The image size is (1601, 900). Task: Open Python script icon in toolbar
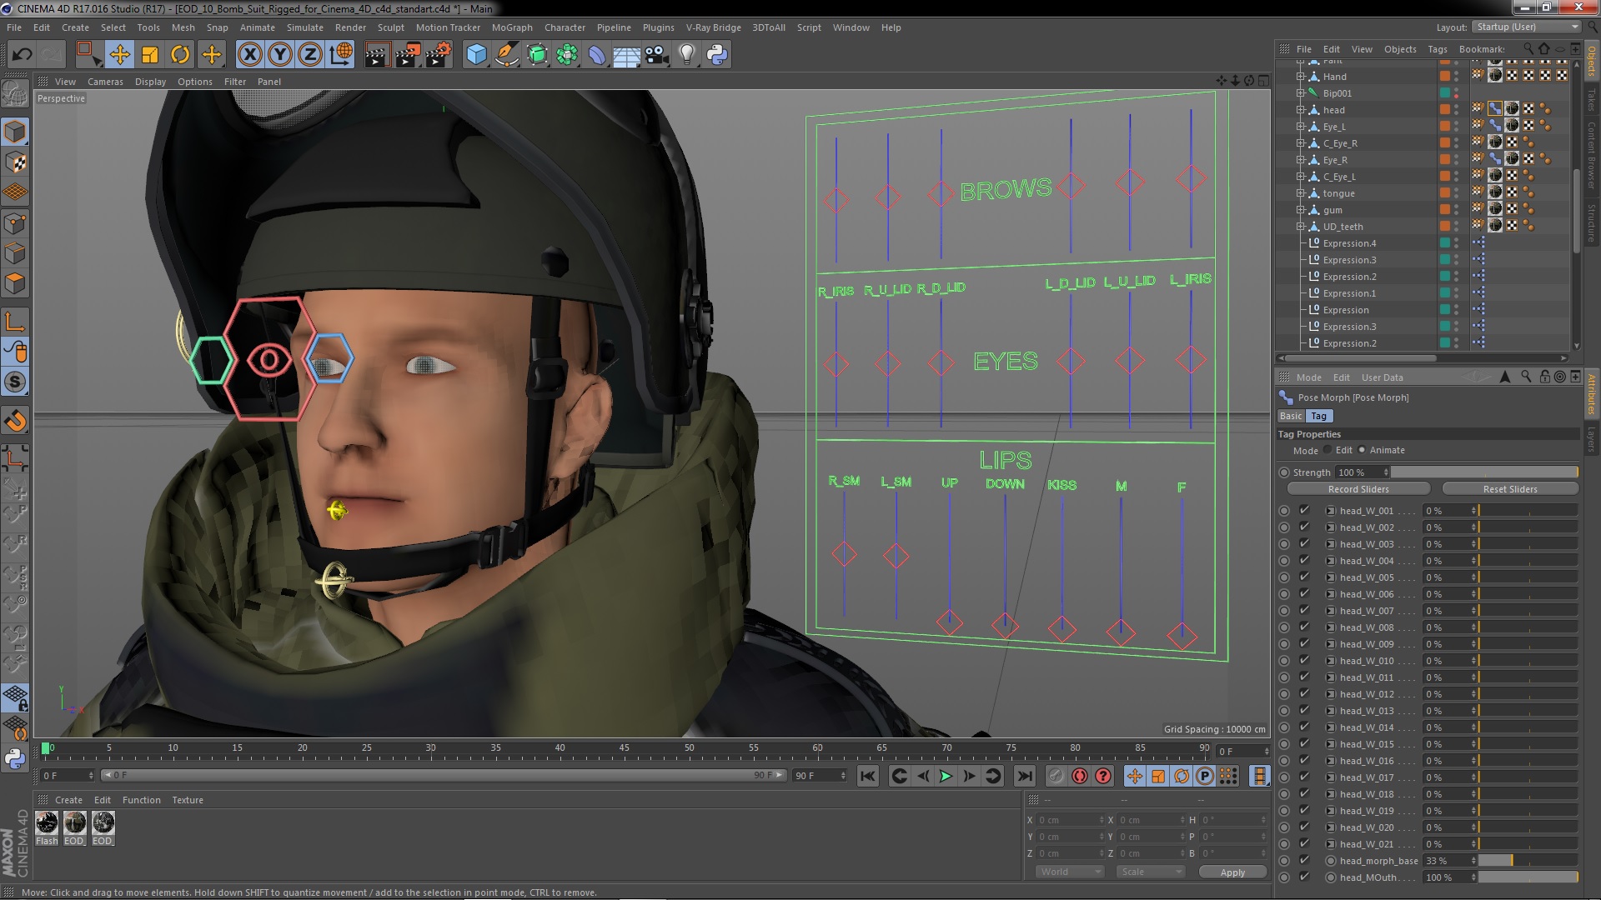click(x=717, y=55)
